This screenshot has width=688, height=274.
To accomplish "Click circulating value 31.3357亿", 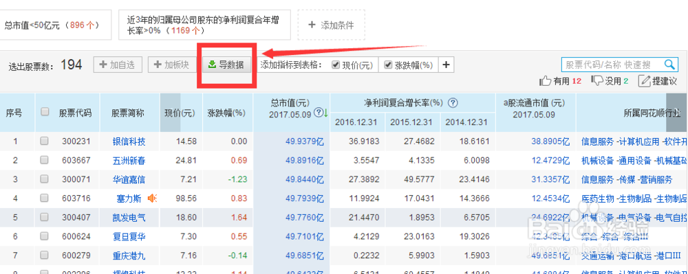I will pyautogui.click(x=550, y=179).
